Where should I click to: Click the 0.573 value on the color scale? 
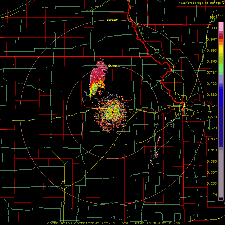pos(212,117)
